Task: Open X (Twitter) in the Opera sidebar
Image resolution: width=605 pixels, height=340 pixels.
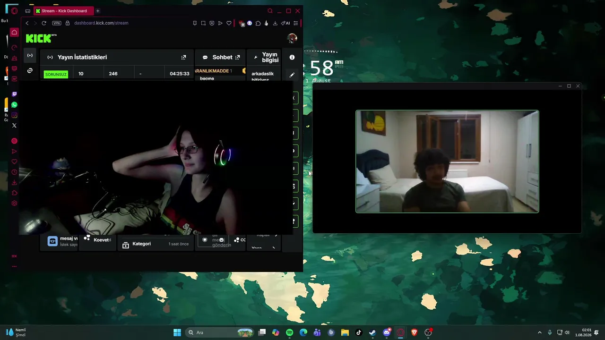Action: (x=14, y=126)
